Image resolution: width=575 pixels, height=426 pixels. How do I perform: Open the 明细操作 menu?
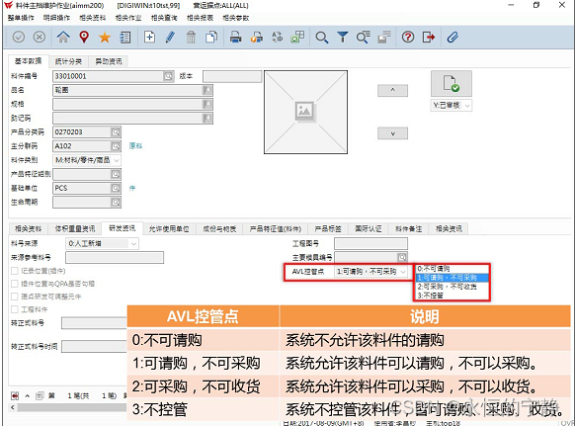[56, 18]
